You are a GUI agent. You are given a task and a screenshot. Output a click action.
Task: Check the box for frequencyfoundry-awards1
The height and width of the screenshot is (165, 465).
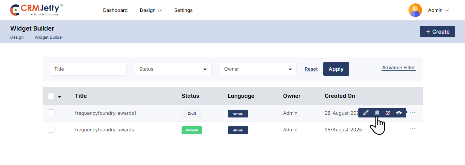coord(51,113)
